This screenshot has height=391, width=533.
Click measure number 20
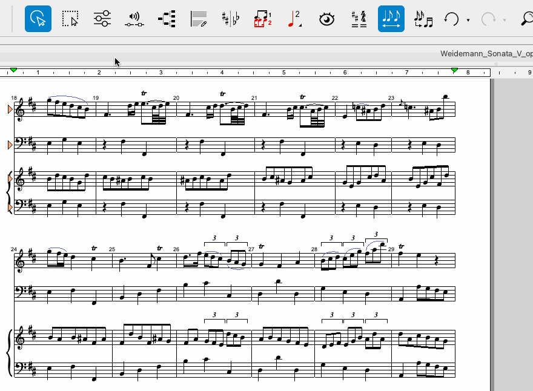176,98
